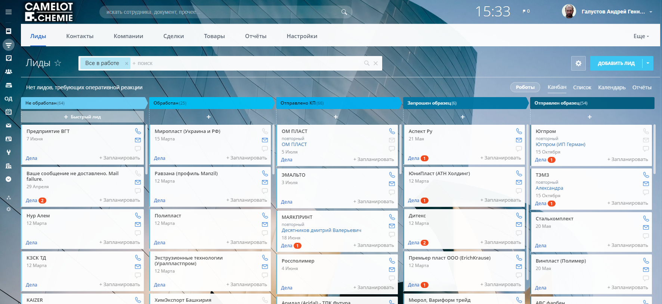
Task: Email Винпласт (Полимер) via envelope icon
Action: coord(646,270)
